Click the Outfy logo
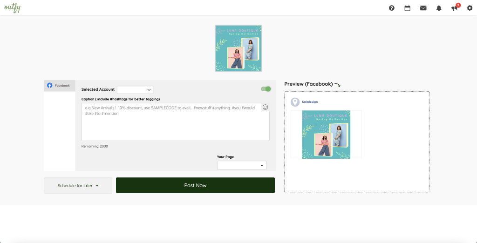477x243 pixels. click(12, 8)
